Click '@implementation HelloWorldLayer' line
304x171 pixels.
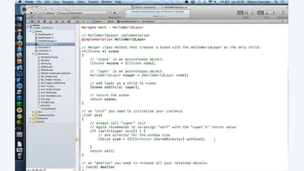click(114, 39)
